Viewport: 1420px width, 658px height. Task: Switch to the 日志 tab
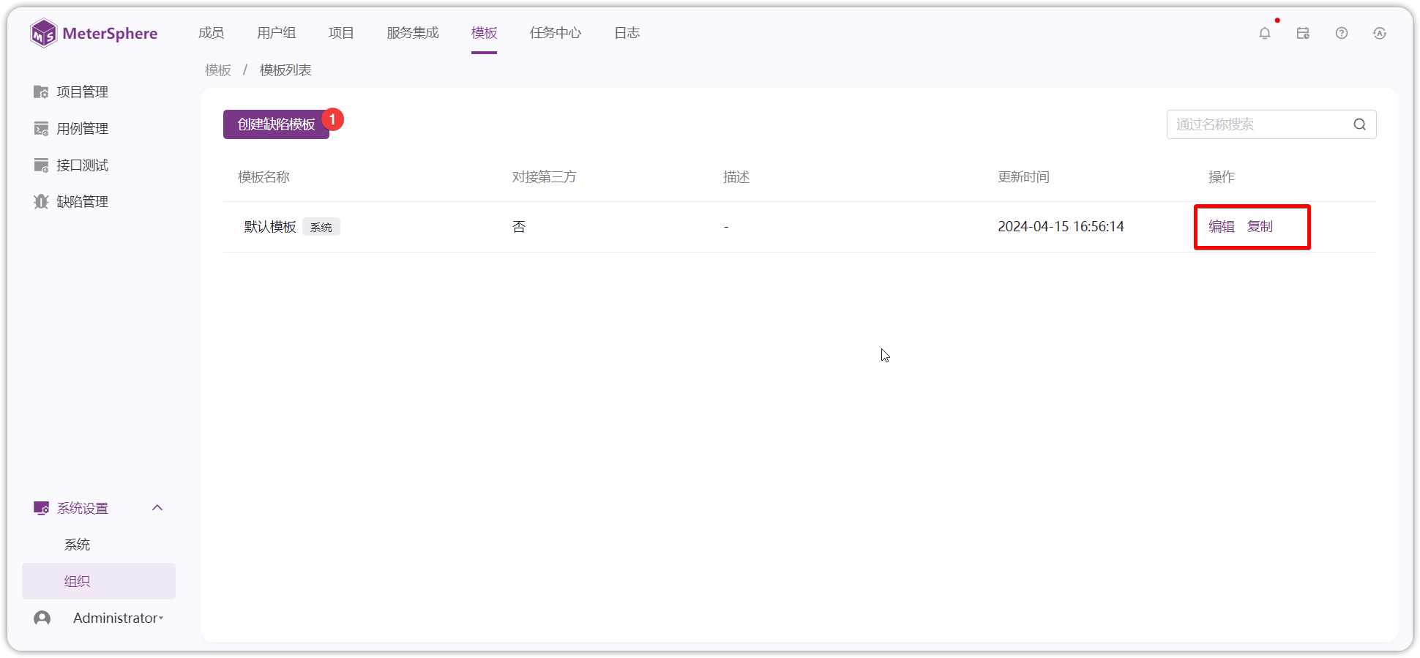click(627, 33)
